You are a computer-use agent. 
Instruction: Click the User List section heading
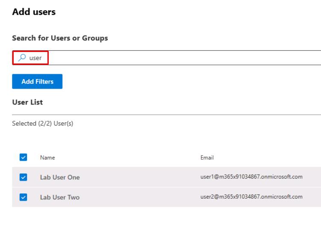(27, 102)
